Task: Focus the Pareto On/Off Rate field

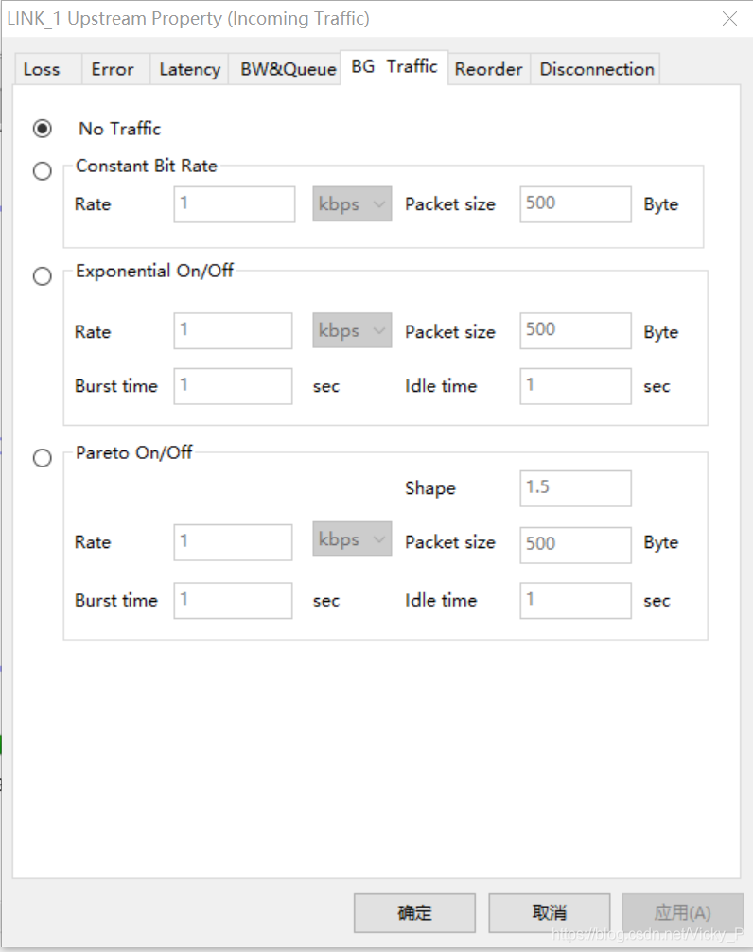Action: coord(233,542)
